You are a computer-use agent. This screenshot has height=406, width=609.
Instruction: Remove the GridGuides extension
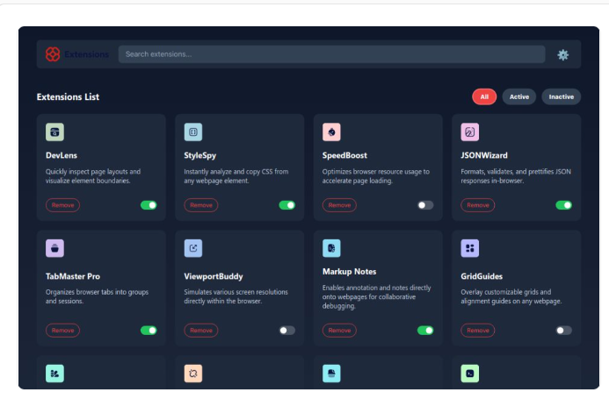pyautogui.click(x=478, y=330)
